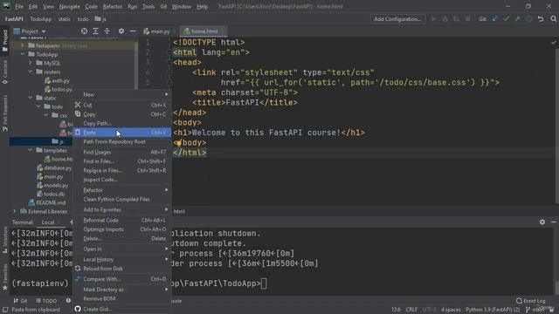
Task: Click the Debug icon in the toolbar
Action: 445,19
